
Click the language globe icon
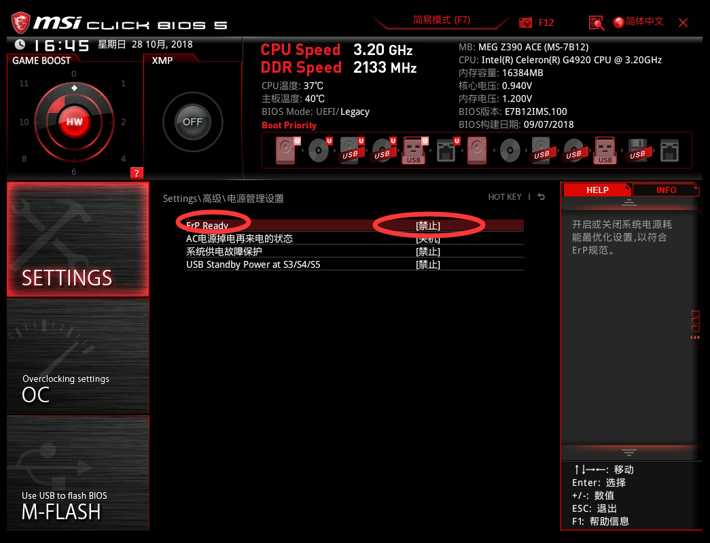point(618,22)
